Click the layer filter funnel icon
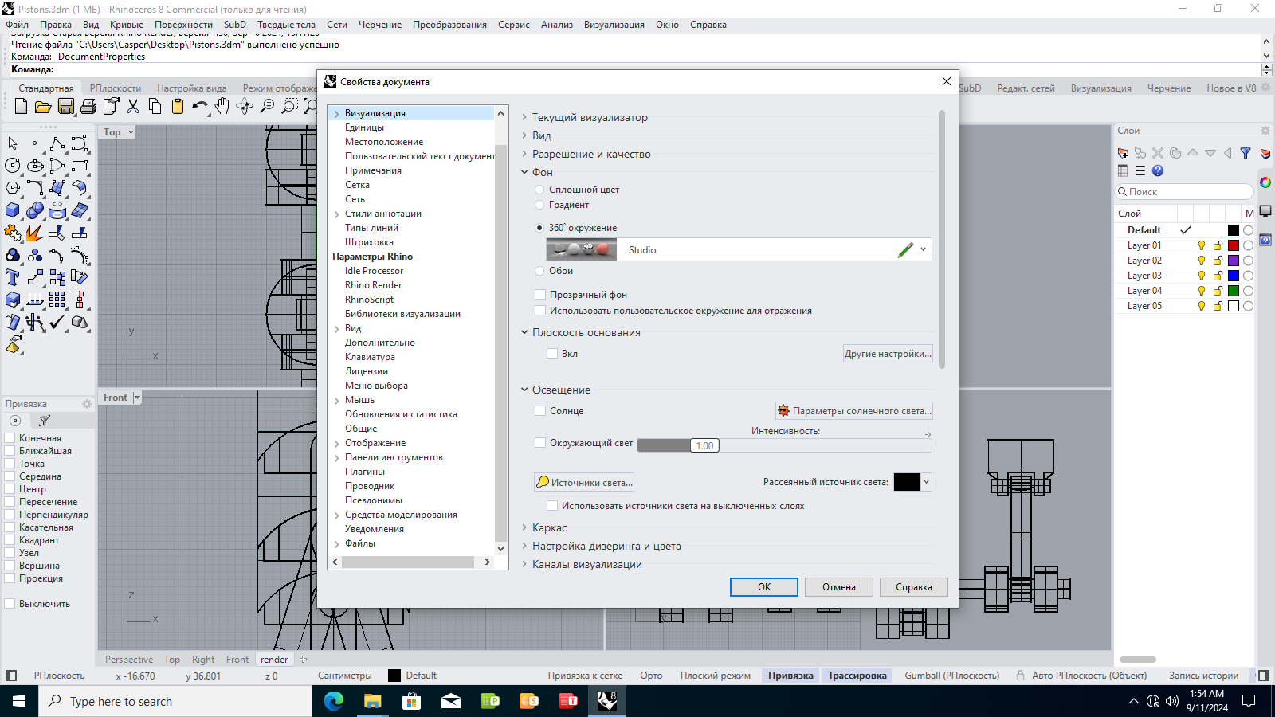The image size is (1275, 717). (1246, 153)
